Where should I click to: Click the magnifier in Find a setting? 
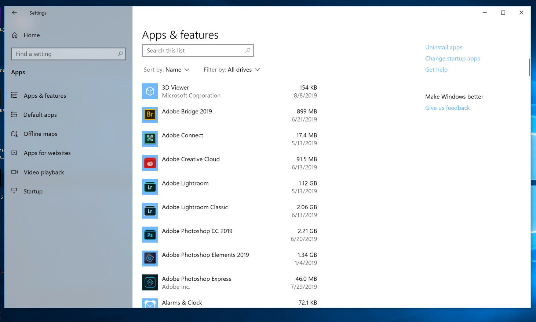tap(120, 54)
